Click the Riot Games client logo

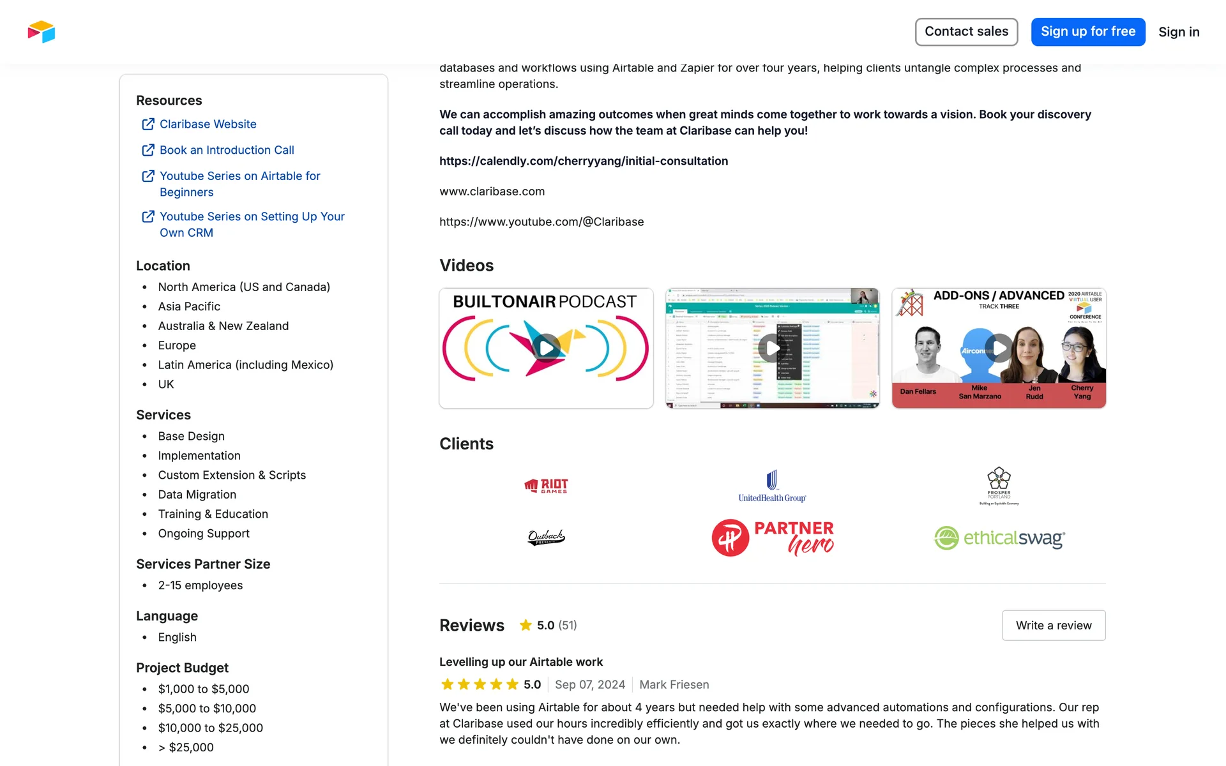(546, 486)
